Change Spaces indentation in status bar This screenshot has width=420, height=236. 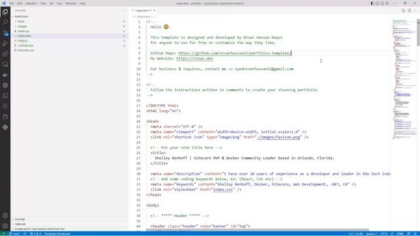[371, 233]
